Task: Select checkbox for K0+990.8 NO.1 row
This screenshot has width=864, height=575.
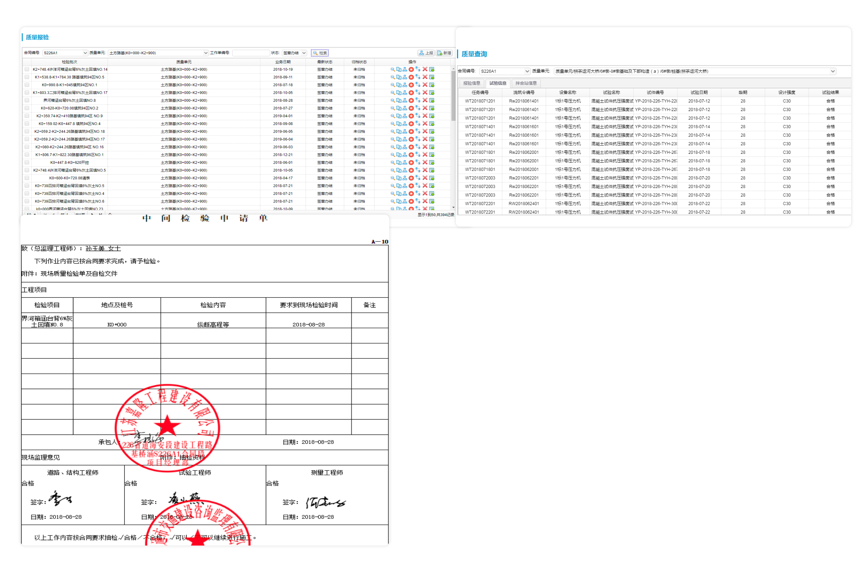Action: 27,85
